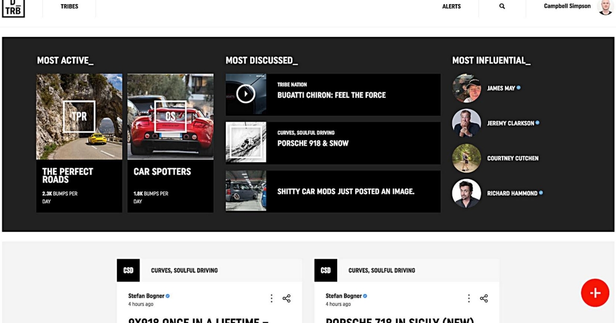616x323 pixels.
Task: Open Courtney Cutchen's profile name
Action: pos(513,158)
